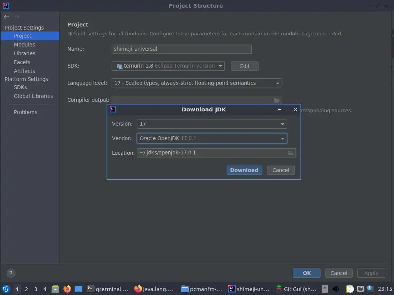Click the forward navigation arrow
Image resolution: width=394 pixels, height=295 pixels.
point(16,17)
